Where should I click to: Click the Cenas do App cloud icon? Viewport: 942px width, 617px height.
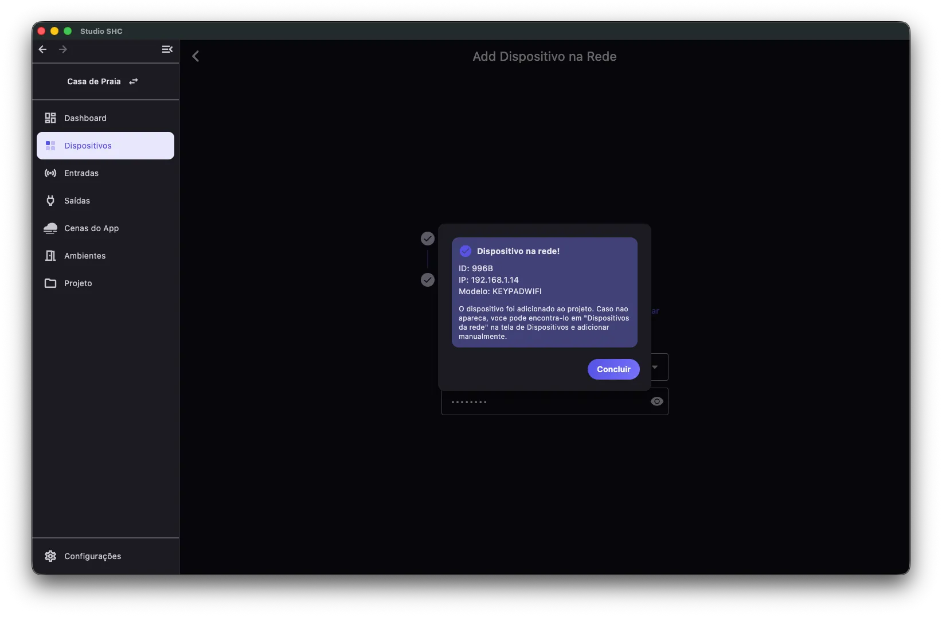50,228
